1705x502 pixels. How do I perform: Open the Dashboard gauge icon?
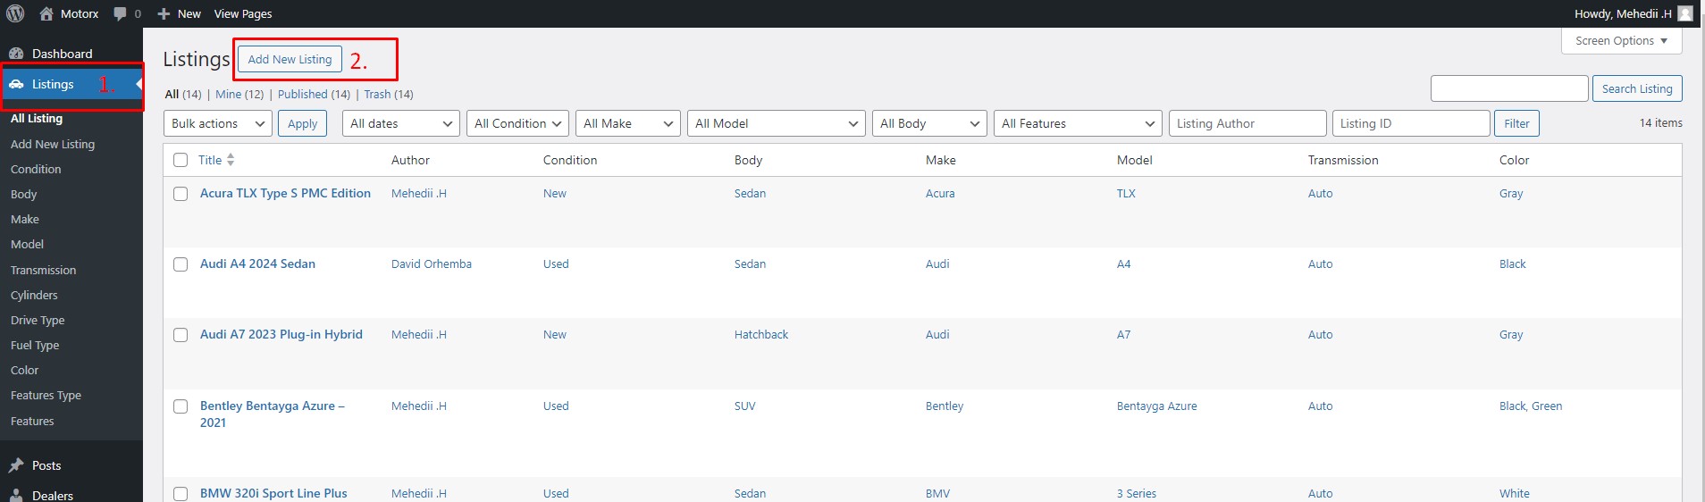(16, 54)
